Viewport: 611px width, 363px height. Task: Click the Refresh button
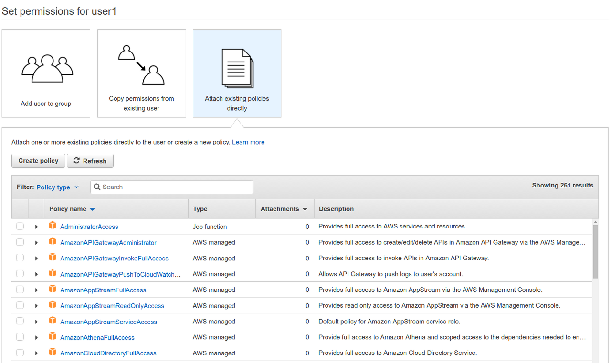(x=90, y=161)
